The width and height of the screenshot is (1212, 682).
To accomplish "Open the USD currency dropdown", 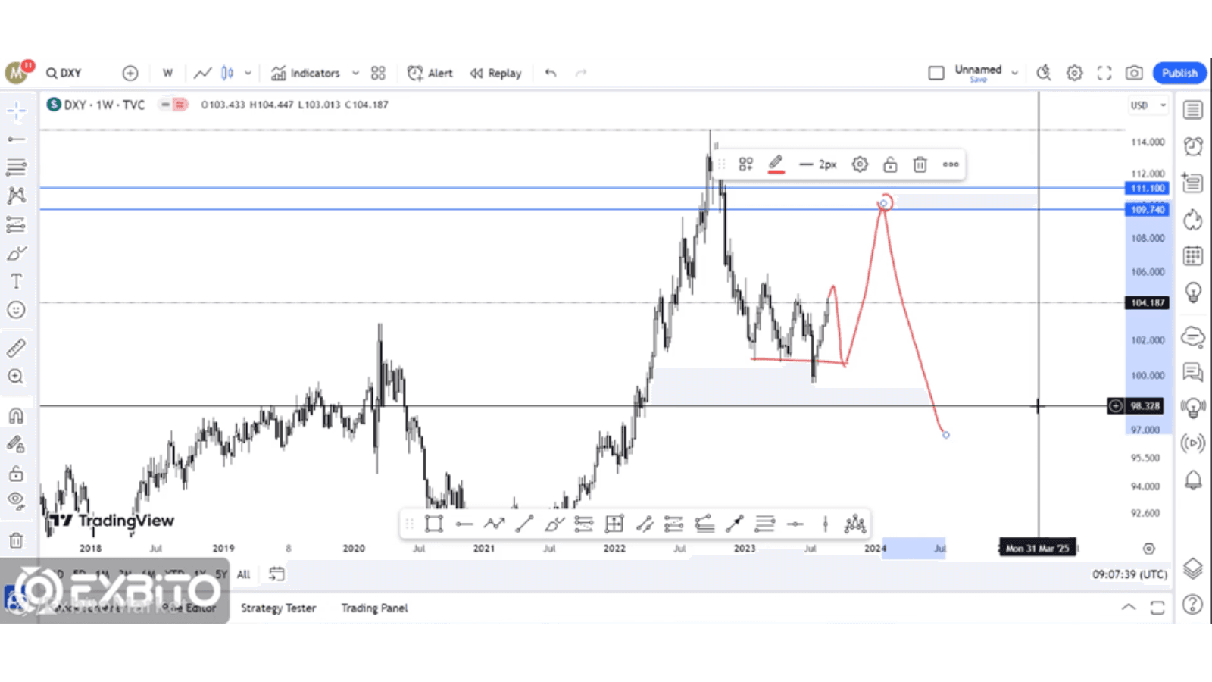I will pos(1148,105).
